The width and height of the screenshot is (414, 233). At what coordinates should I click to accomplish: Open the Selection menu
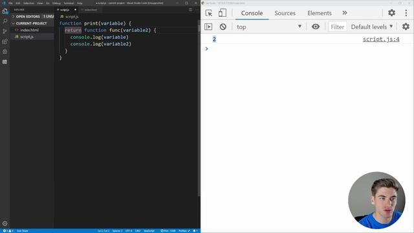point(28,3)
